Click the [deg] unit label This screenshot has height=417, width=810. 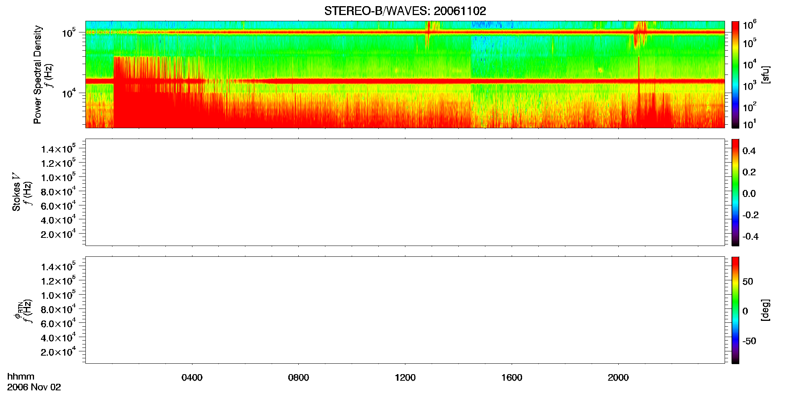point(766,310)
